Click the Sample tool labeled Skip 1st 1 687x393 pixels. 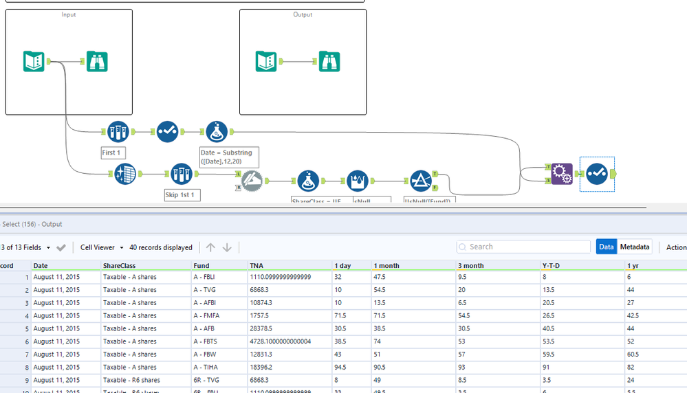pyautogui.click(x=181, y=174)
